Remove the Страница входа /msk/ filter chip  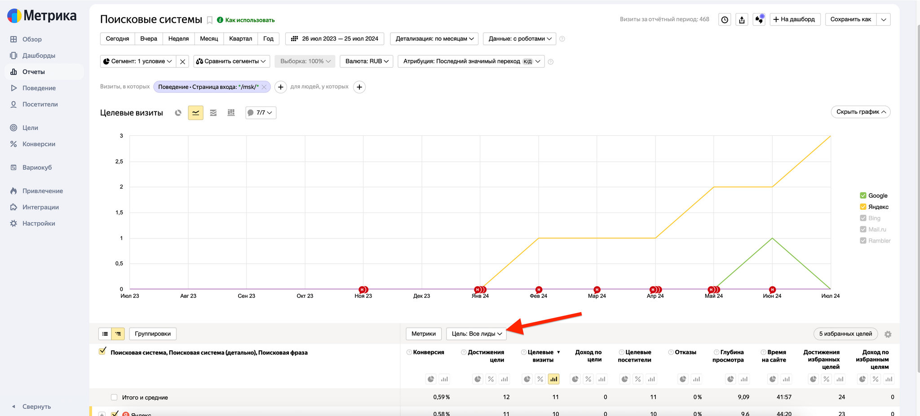(264, 87)
